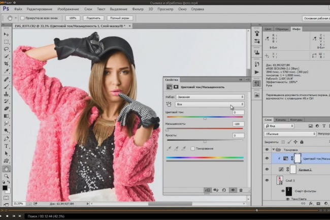Open the Изображение menu
The image size is (330, 220).
click(x=68, y=9)
